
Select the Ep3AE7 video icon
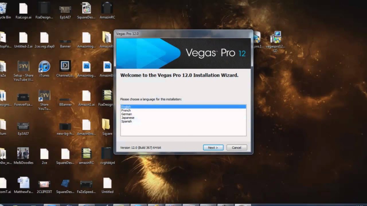click(x=24, y=129)
